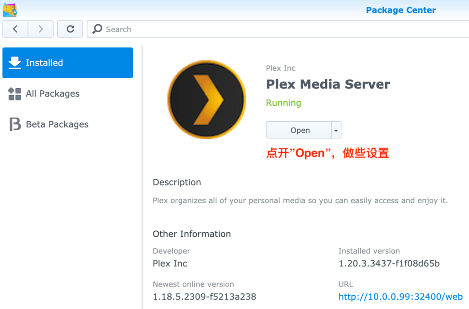
Task: Click the URL label
Action: (346, 284)
